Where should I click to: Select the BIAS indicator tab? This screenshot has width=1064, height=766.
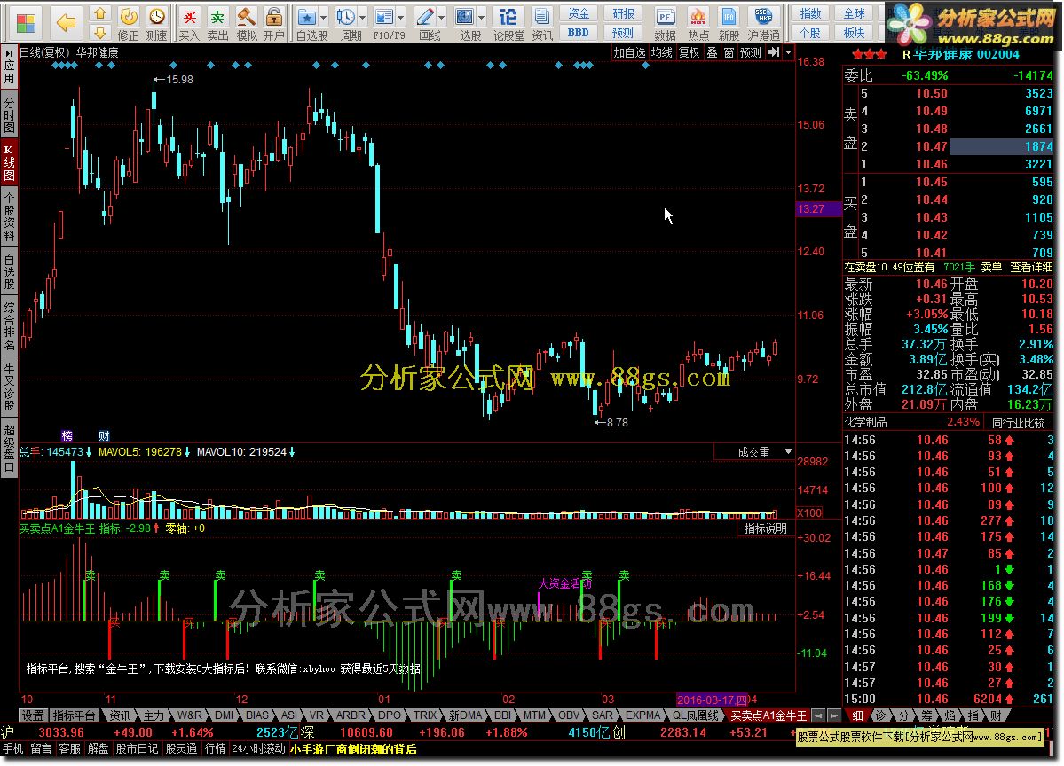coord(257,715)
